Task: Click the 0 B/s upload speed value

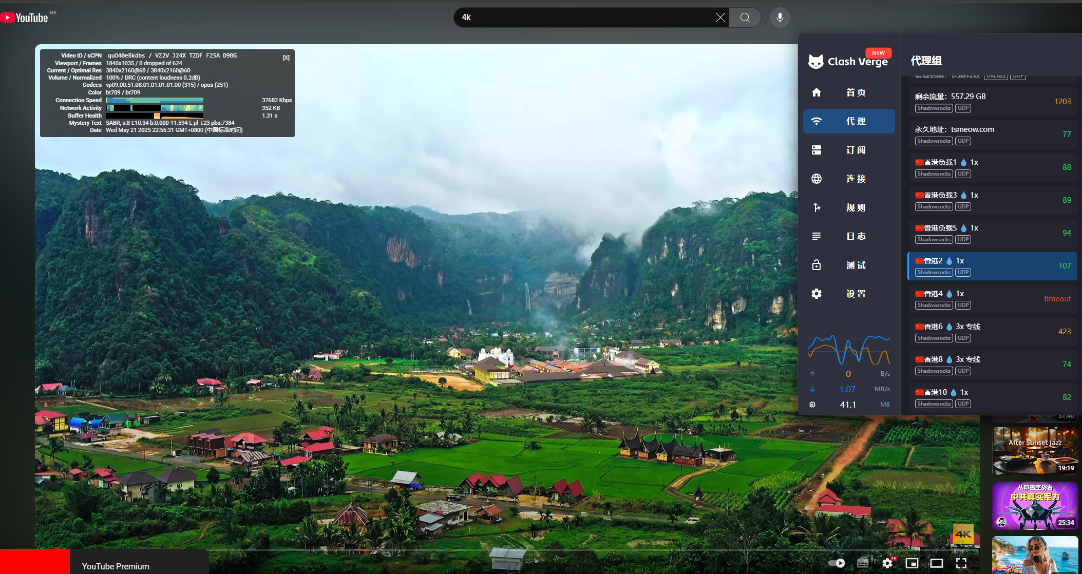Action: (848, 374)
